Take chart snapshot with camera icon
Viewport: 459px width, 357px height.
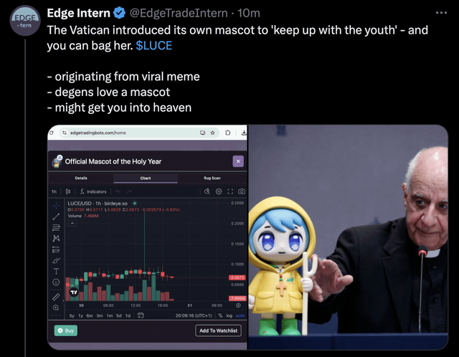(x=242, y=191)
